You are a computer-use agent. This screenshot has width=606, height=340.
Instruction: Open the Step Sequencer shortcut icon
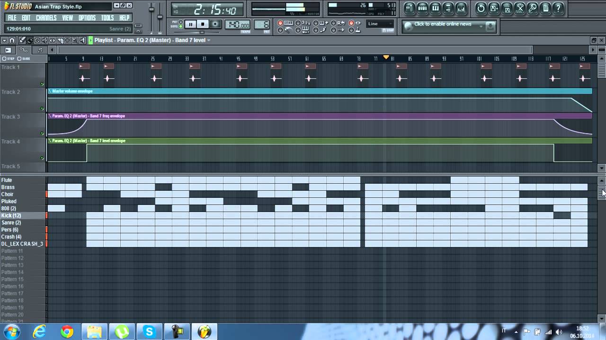tap(422, 8)
